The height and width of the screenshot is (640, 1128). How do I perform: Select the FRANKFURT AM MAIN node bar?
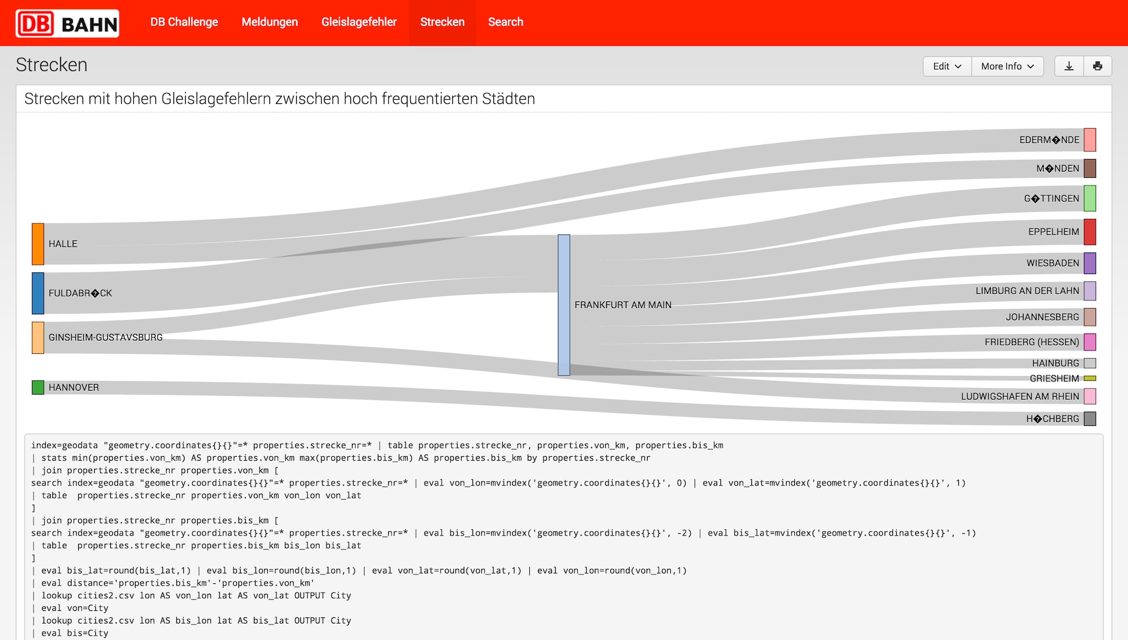click(564, 305)
